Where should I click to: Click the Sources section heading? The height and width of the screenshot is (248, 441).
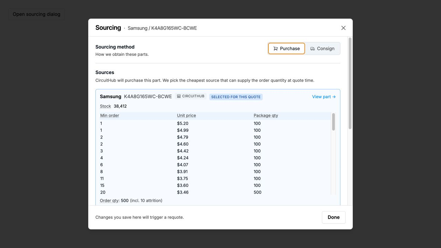(105, 72)
